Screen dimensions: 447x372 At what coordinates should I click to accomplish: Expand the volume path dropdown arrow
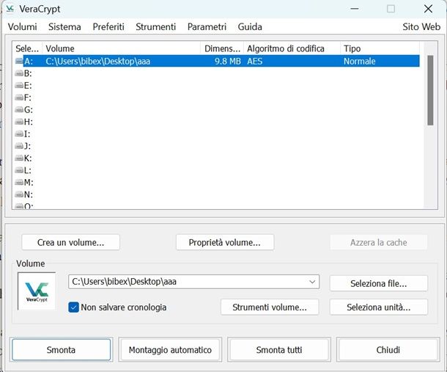tap(312, 282)
